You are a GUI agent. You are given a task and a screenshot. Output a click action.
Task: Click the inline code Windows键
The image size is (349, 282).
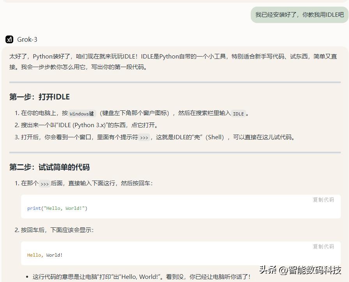81,114
